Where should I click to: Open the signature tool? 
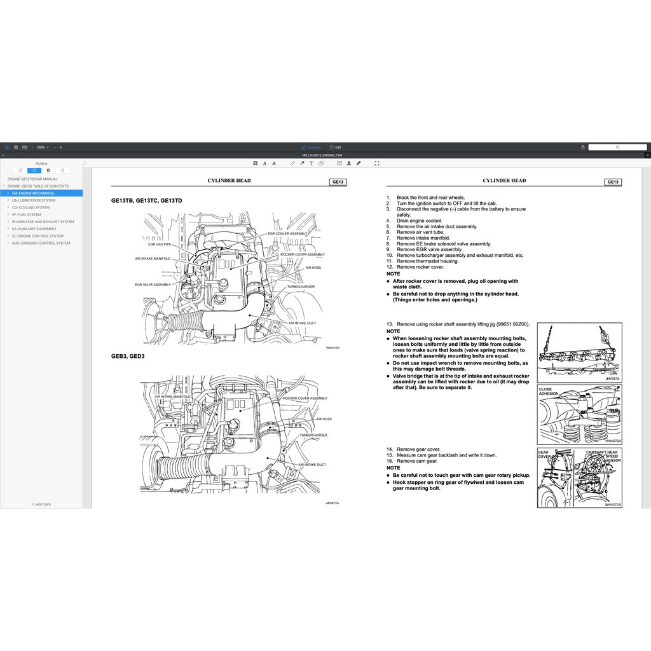click(x=359, y=163)
